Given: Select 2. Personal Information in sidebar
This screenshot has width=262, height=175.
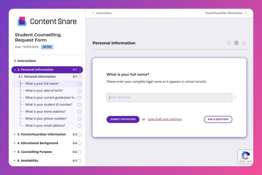Looking at the screenshot, I should coord(47,70).
